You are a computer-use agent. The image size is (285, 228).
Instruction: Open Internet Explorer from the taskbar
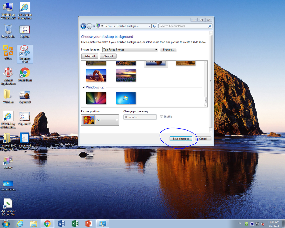point(20,223)
